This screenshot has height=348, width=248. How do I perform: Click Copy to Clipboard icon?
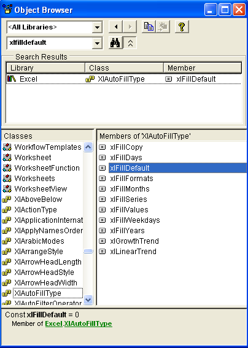[149, 27]
